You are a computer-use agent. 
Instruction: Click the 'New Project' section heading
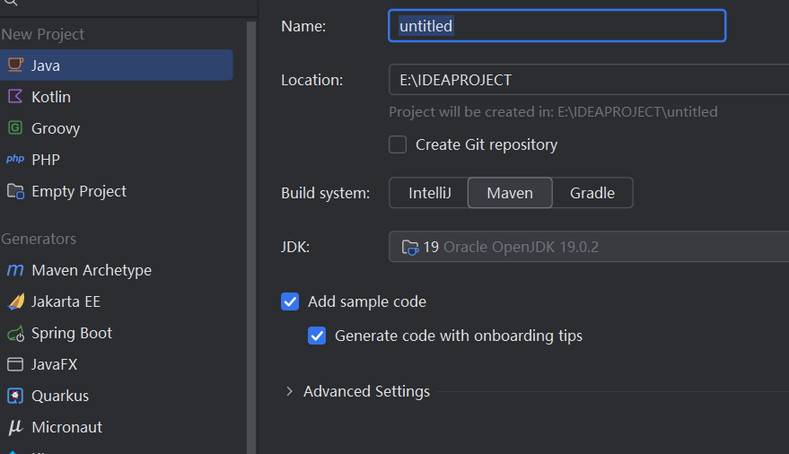pos(42,34)
